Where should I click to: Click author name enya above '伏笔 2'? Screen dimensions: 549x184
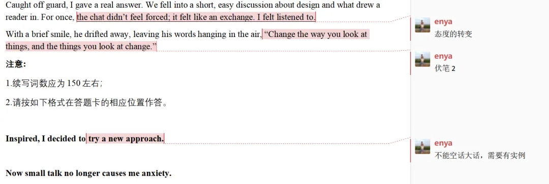443,56
